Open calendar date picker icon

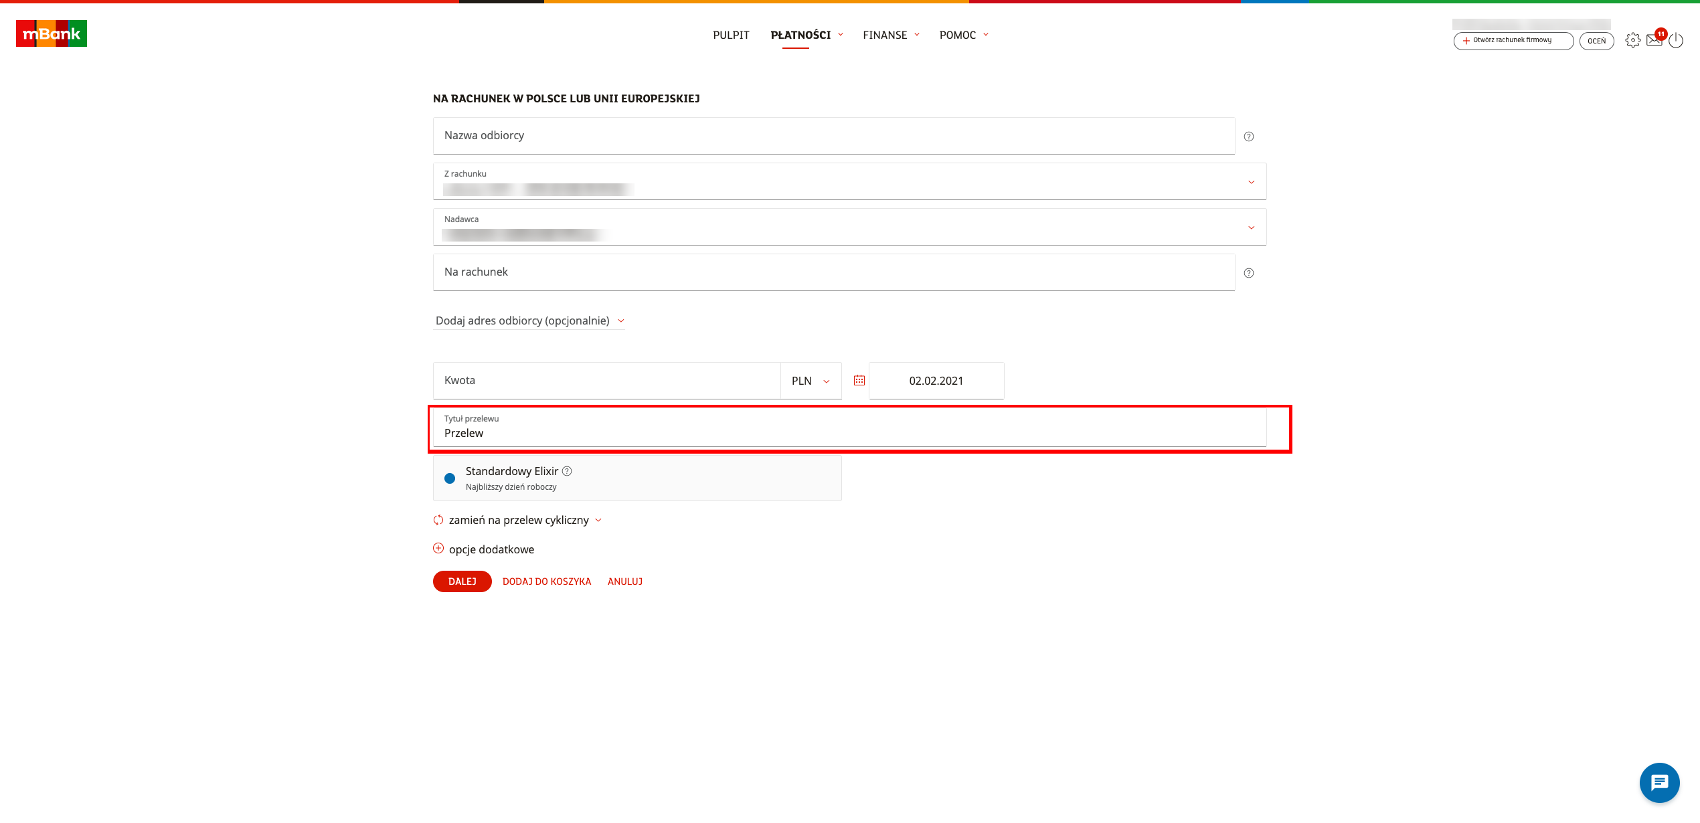tap(859, 381)
